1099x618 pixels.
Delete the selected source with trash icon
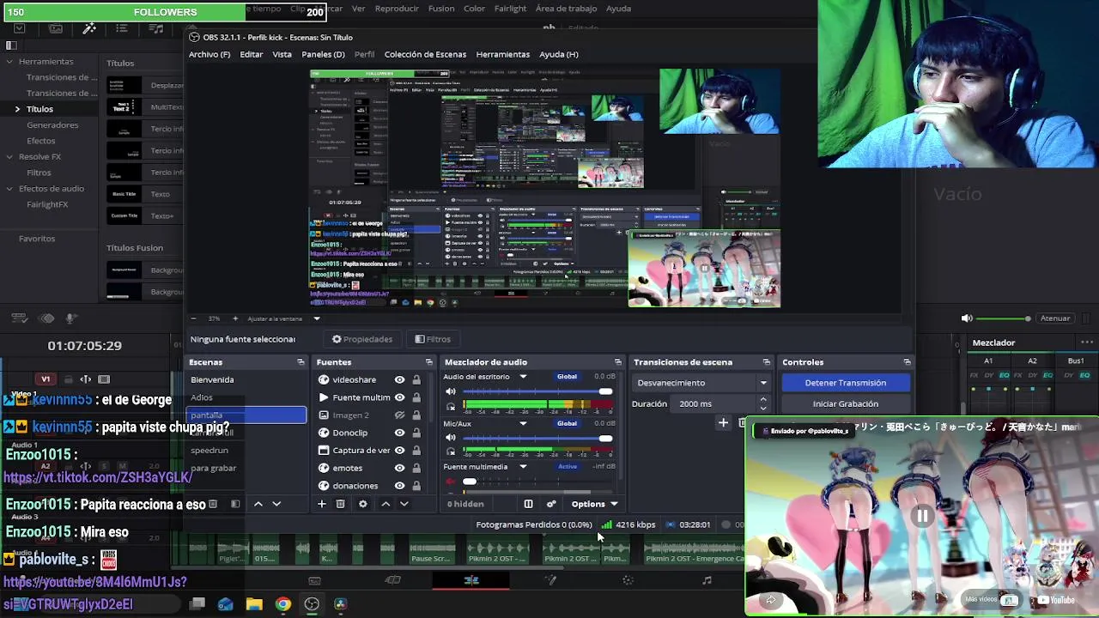(x=341, y=504)
